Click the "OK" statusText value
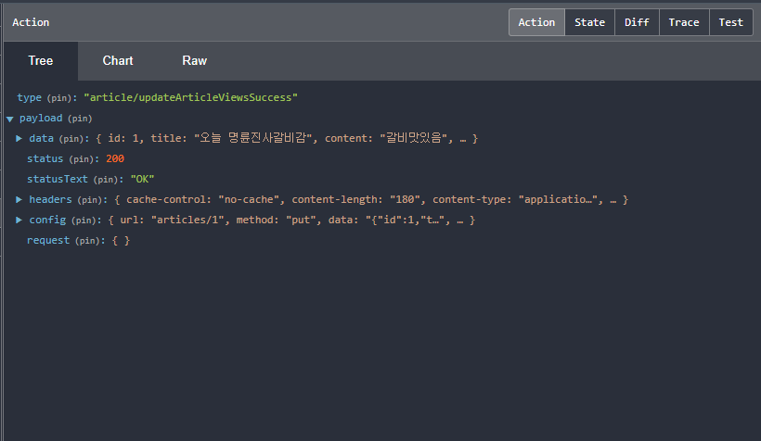 point(142,180)
